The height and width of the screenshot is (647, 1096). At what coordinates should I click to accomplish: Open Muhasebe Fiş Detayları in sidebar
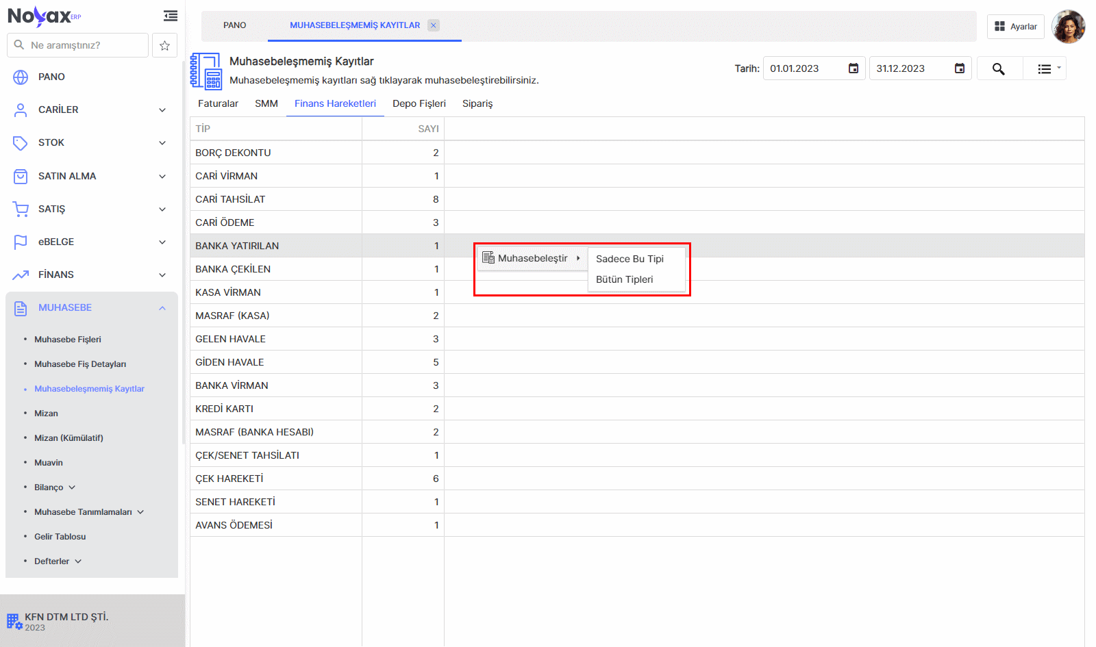[x=80, y=364]
